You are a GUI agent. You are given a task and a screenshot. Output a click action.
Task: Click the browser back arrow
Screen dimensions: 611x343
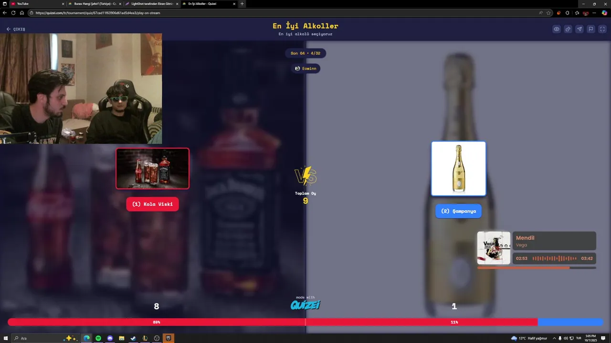5,13
